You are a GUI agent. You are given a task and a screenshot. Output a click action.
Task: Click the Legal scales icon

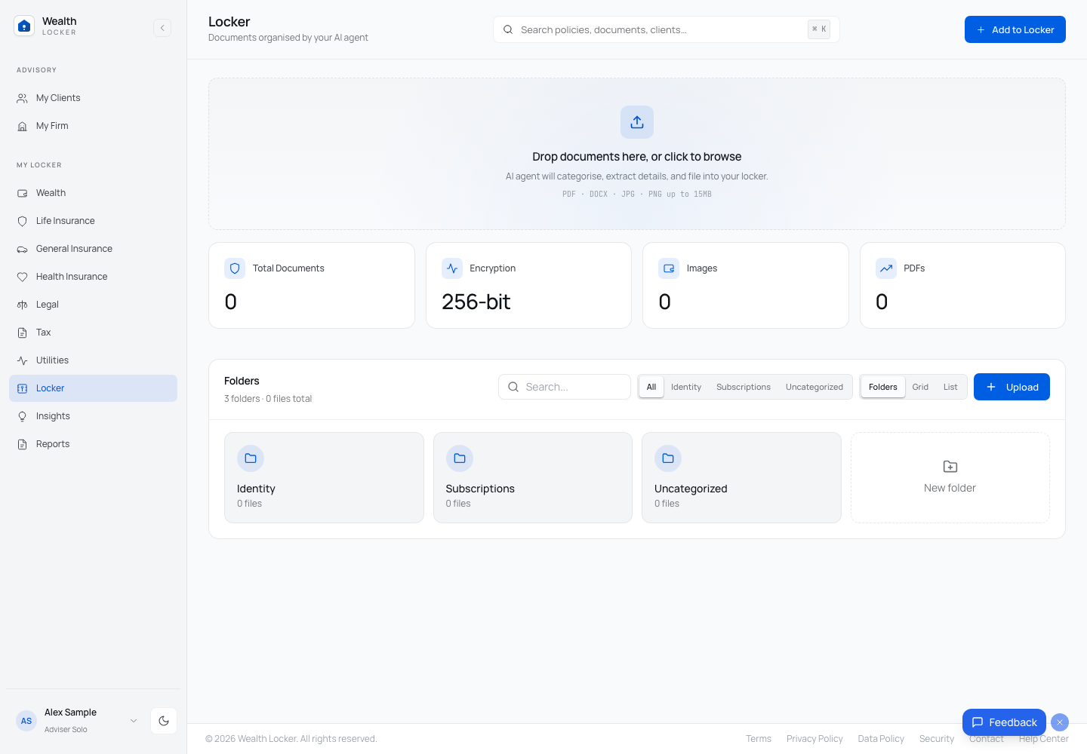click(23, 305)
